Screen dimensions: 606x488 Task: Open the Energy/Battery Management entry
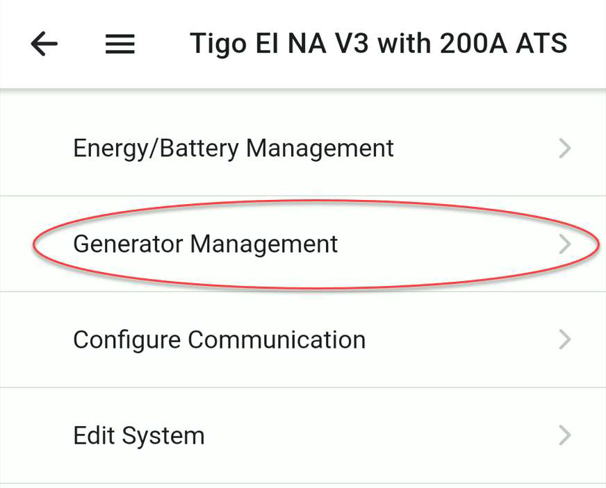click(x=303, y=149)
